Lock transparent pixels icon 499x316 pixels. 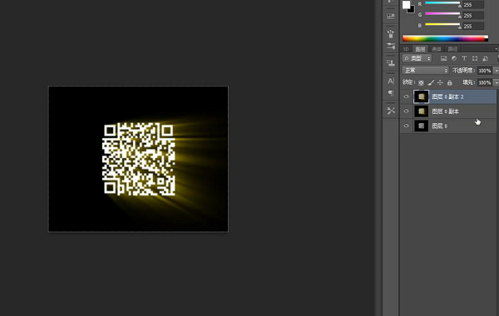[x=421, y=82]
